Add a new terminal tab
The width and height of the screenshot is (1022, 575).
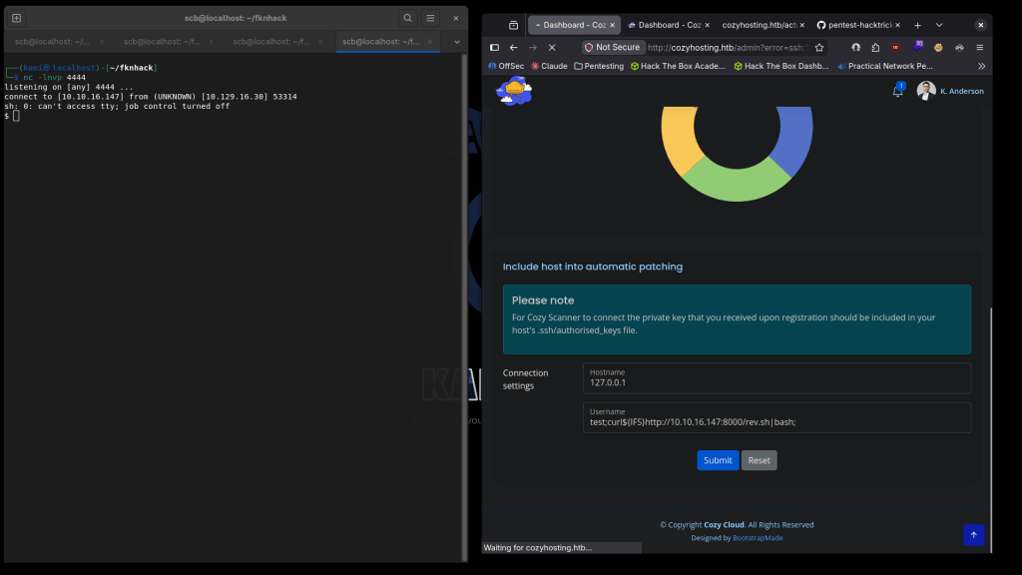[17, 18]
